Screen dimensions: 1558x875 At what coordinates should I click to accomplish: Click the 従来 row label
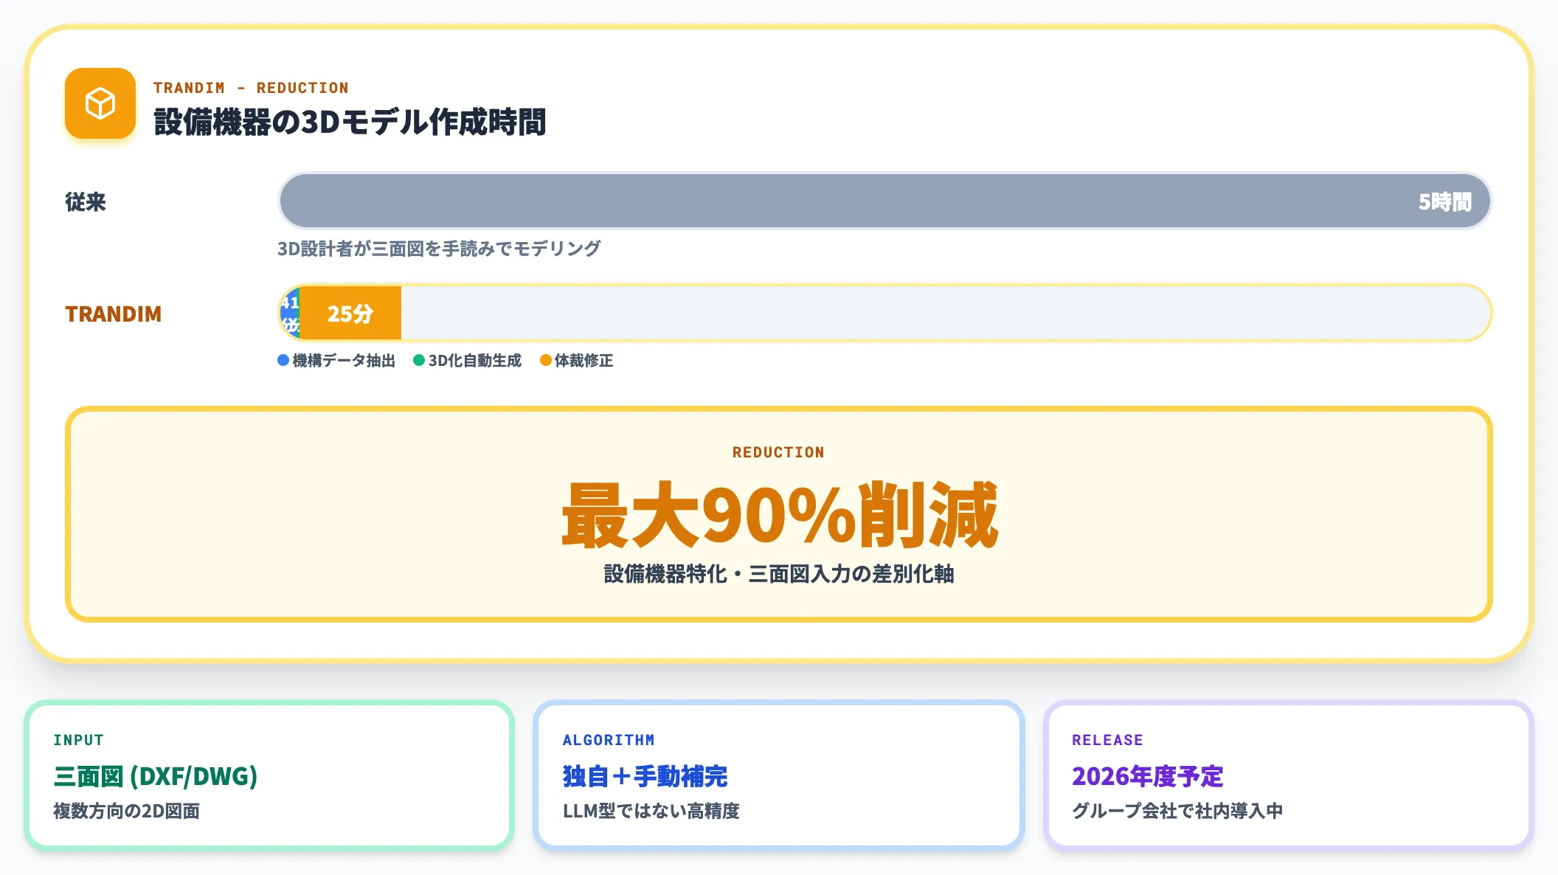point(86,201)
